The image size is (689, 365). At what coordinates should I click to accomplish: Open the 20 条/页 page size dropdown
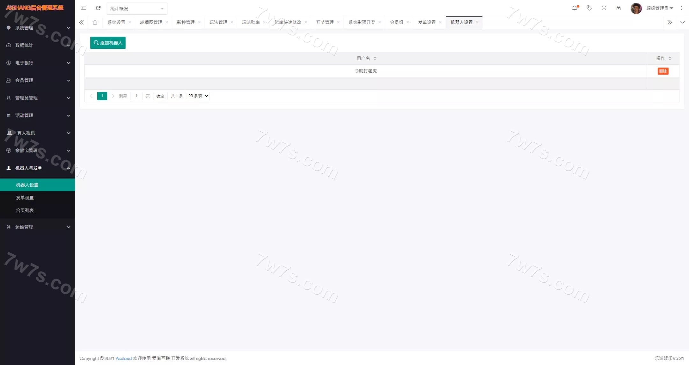(198, 96)
